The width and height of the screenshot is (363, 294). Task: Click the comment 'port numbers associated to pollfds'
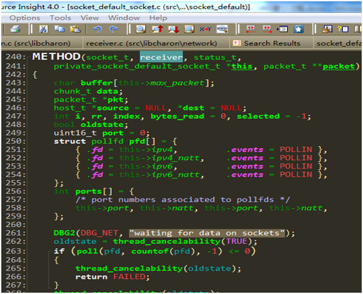click(182, 200)
